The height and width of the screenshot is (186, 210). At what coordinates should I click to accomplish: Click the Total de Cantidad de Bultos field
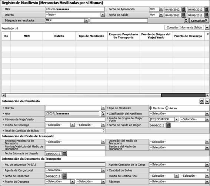pyautogui.click(x=75, y=130)
